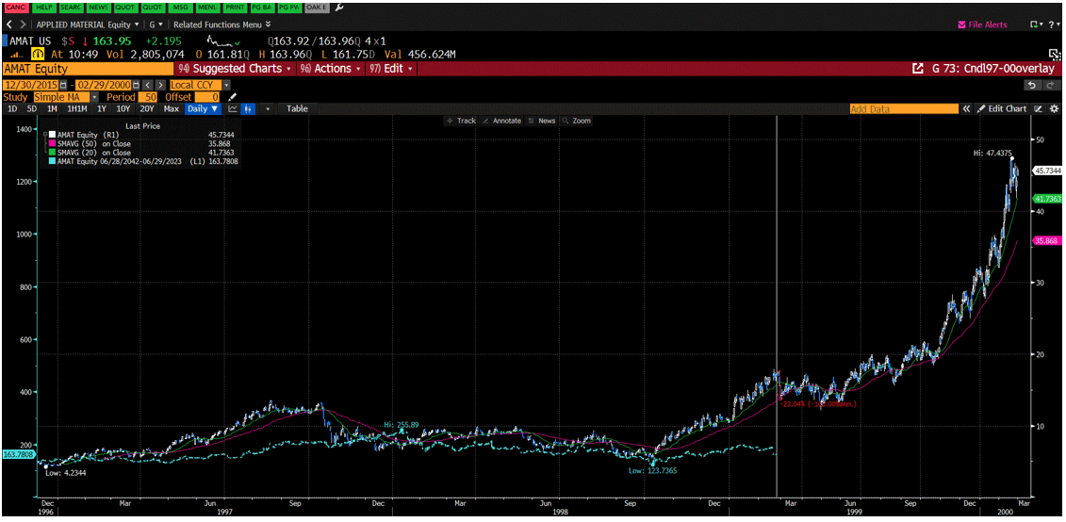Open the Suggested Charts menu

click(233, 69)
